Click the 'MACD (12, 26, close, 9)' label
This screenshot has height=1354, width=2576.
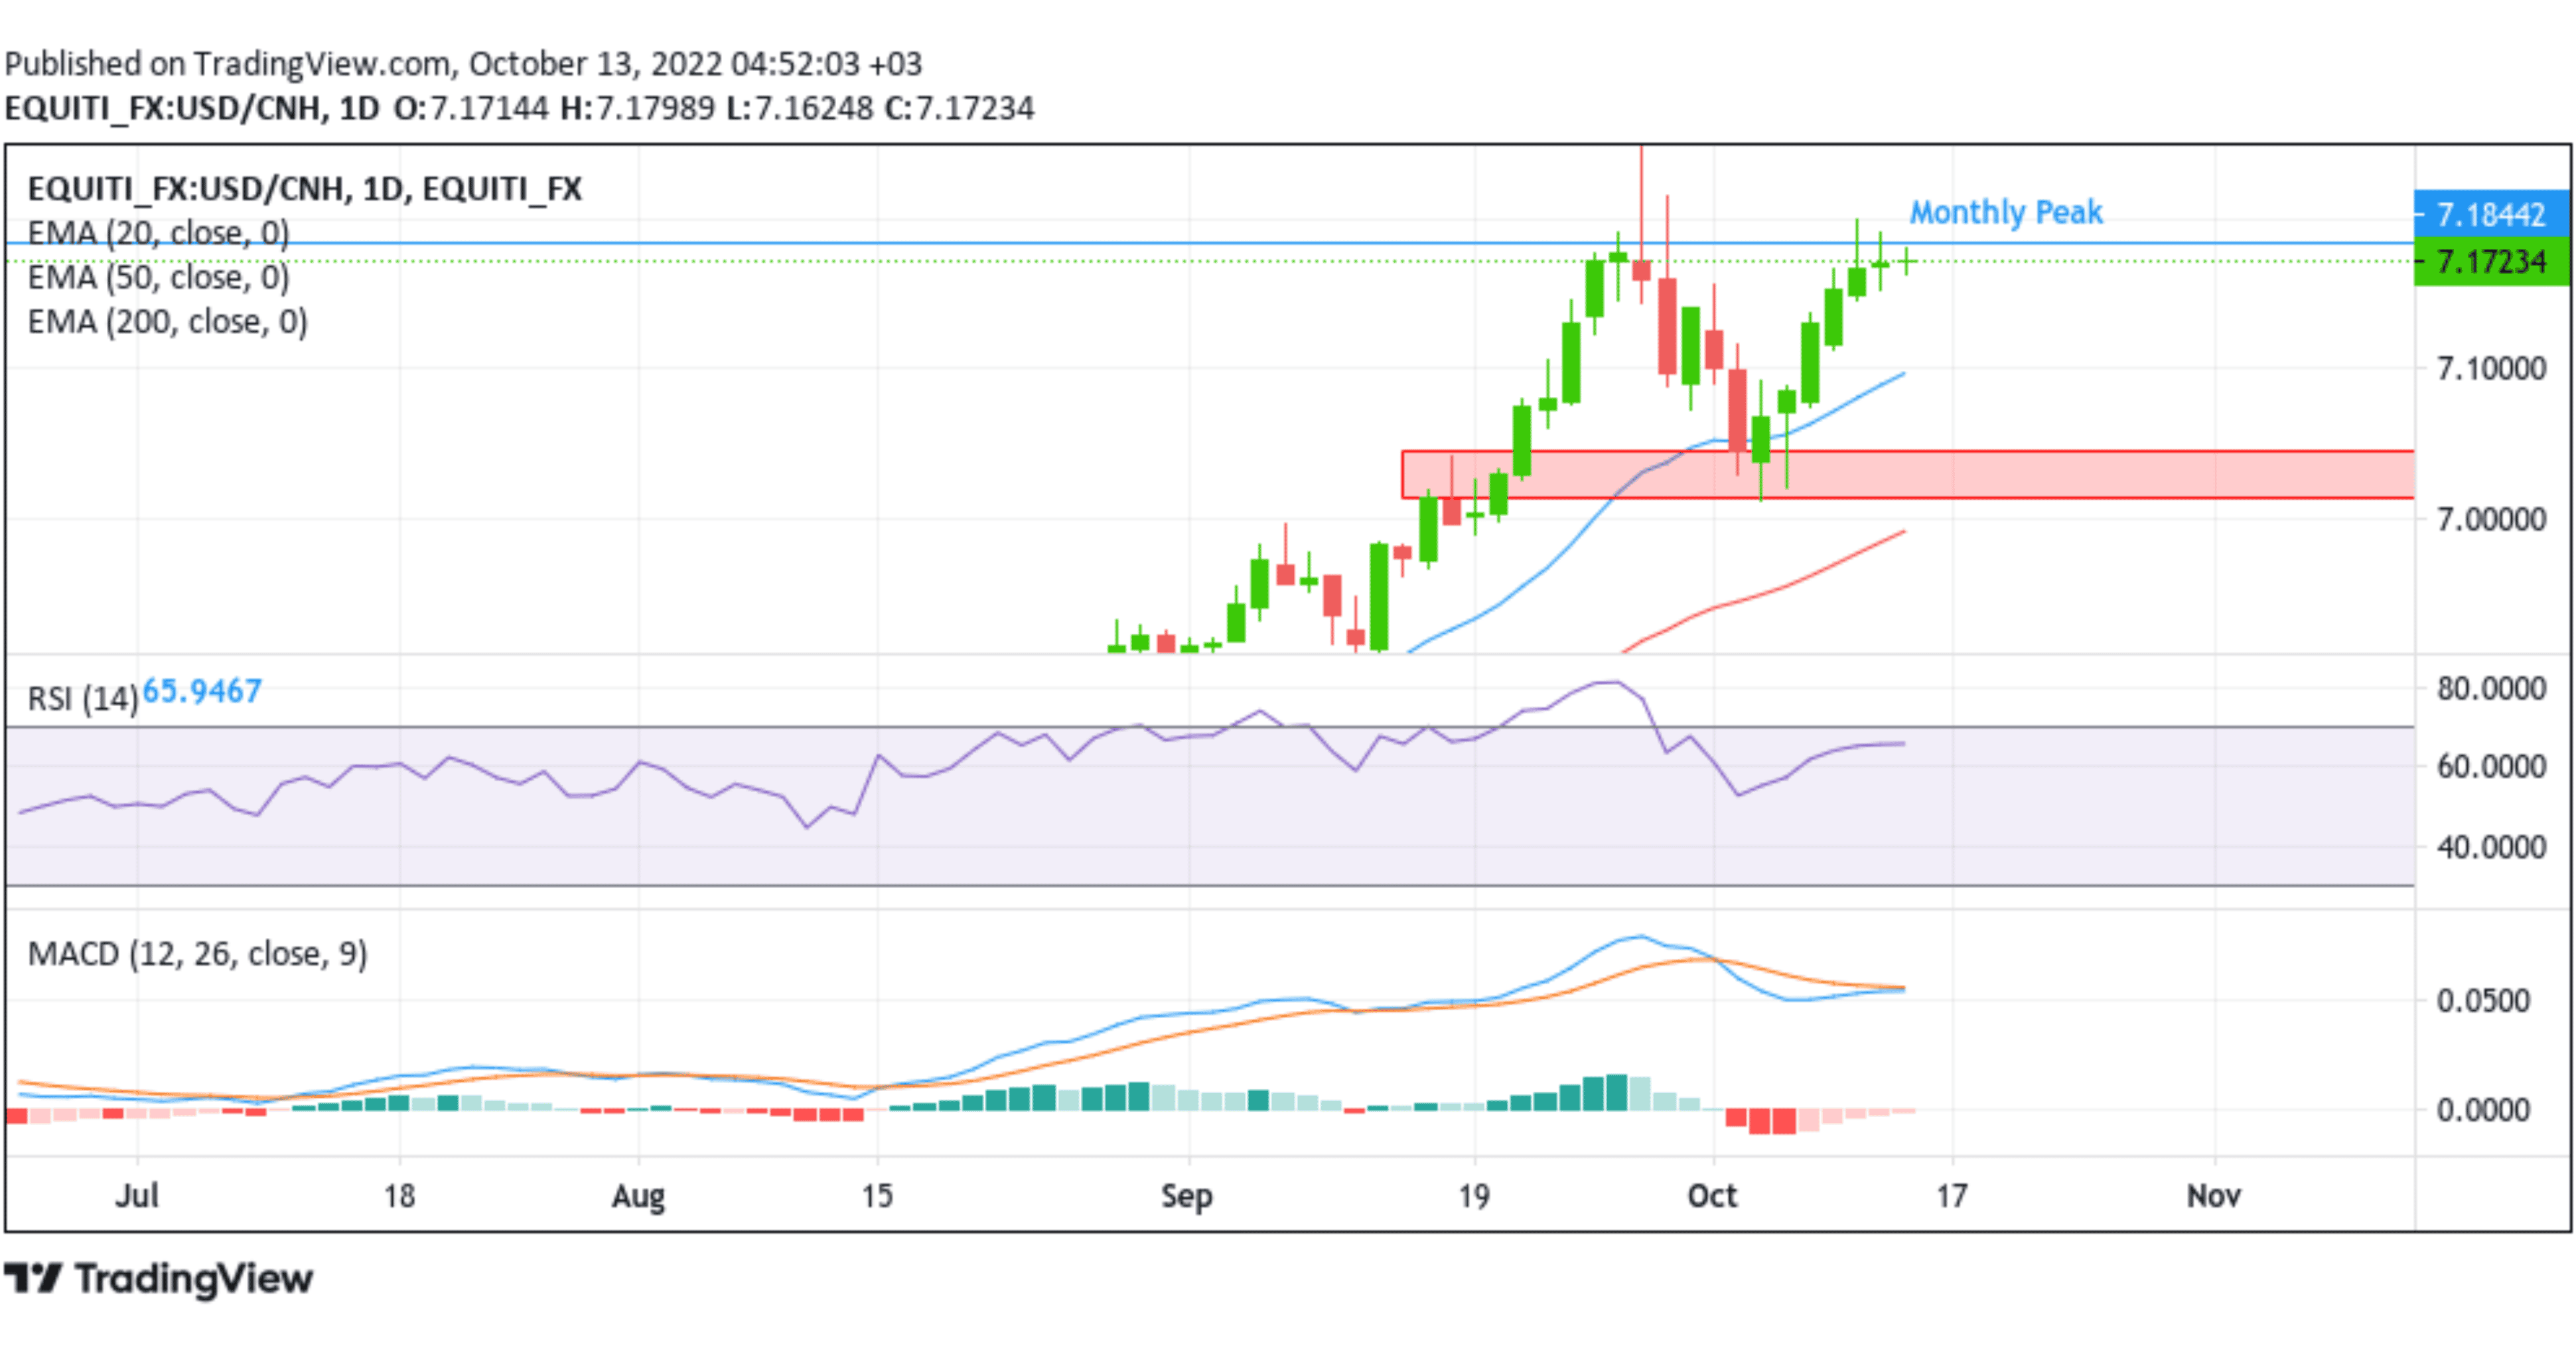[x=198, y=954]
